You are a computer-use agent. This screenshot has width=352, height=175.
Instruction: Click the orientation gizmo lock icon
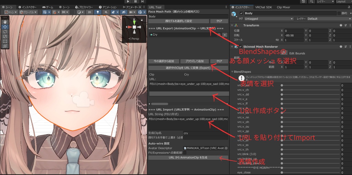[x=142, y=20]
